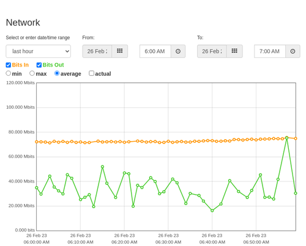The width and height of the screenshot is (306, 246).
Task: Open the To date calendar picker icon
Action: tap(234, 51)
